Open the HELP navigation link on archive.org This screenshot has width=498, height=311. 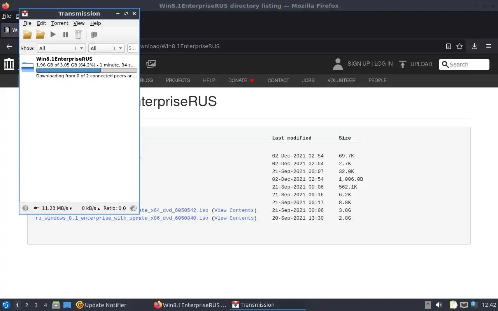point(209,80)
